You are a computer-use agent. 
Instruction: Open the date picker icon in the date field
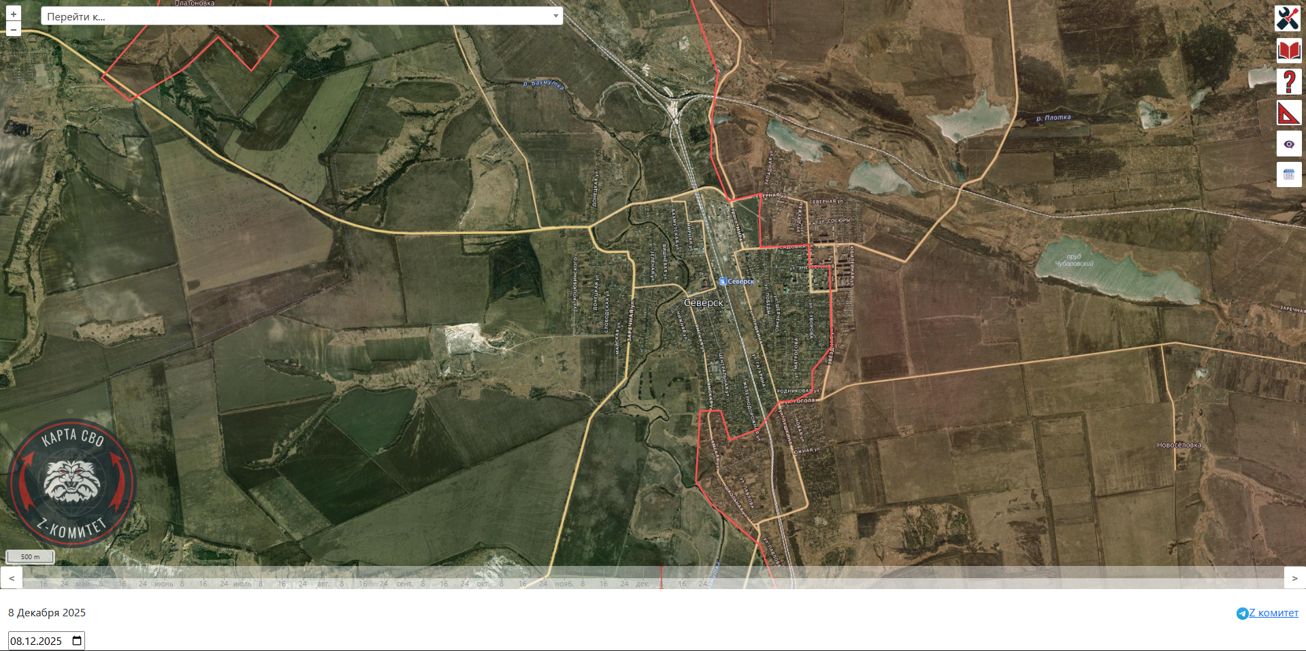(77, 640)
